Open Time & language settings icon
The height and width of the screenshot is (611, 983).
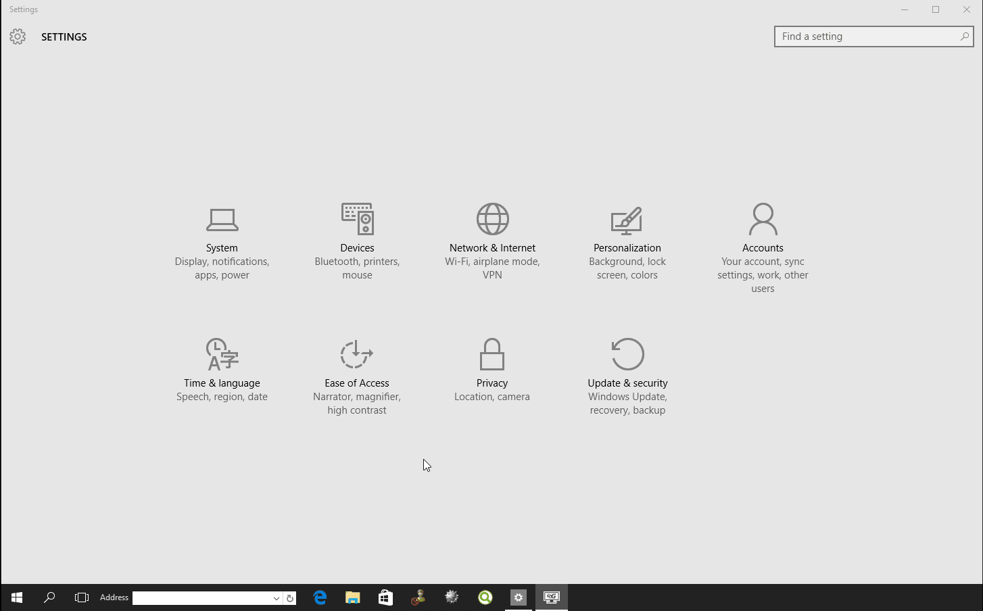click(x=222, y=354)
